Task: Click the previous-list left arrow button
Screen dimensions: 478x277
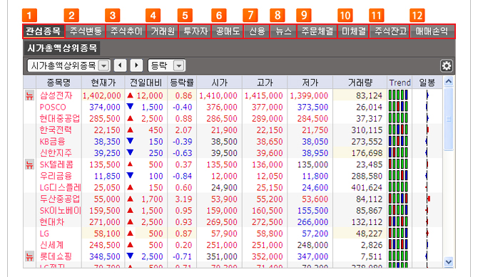Action: coord(120,66)
